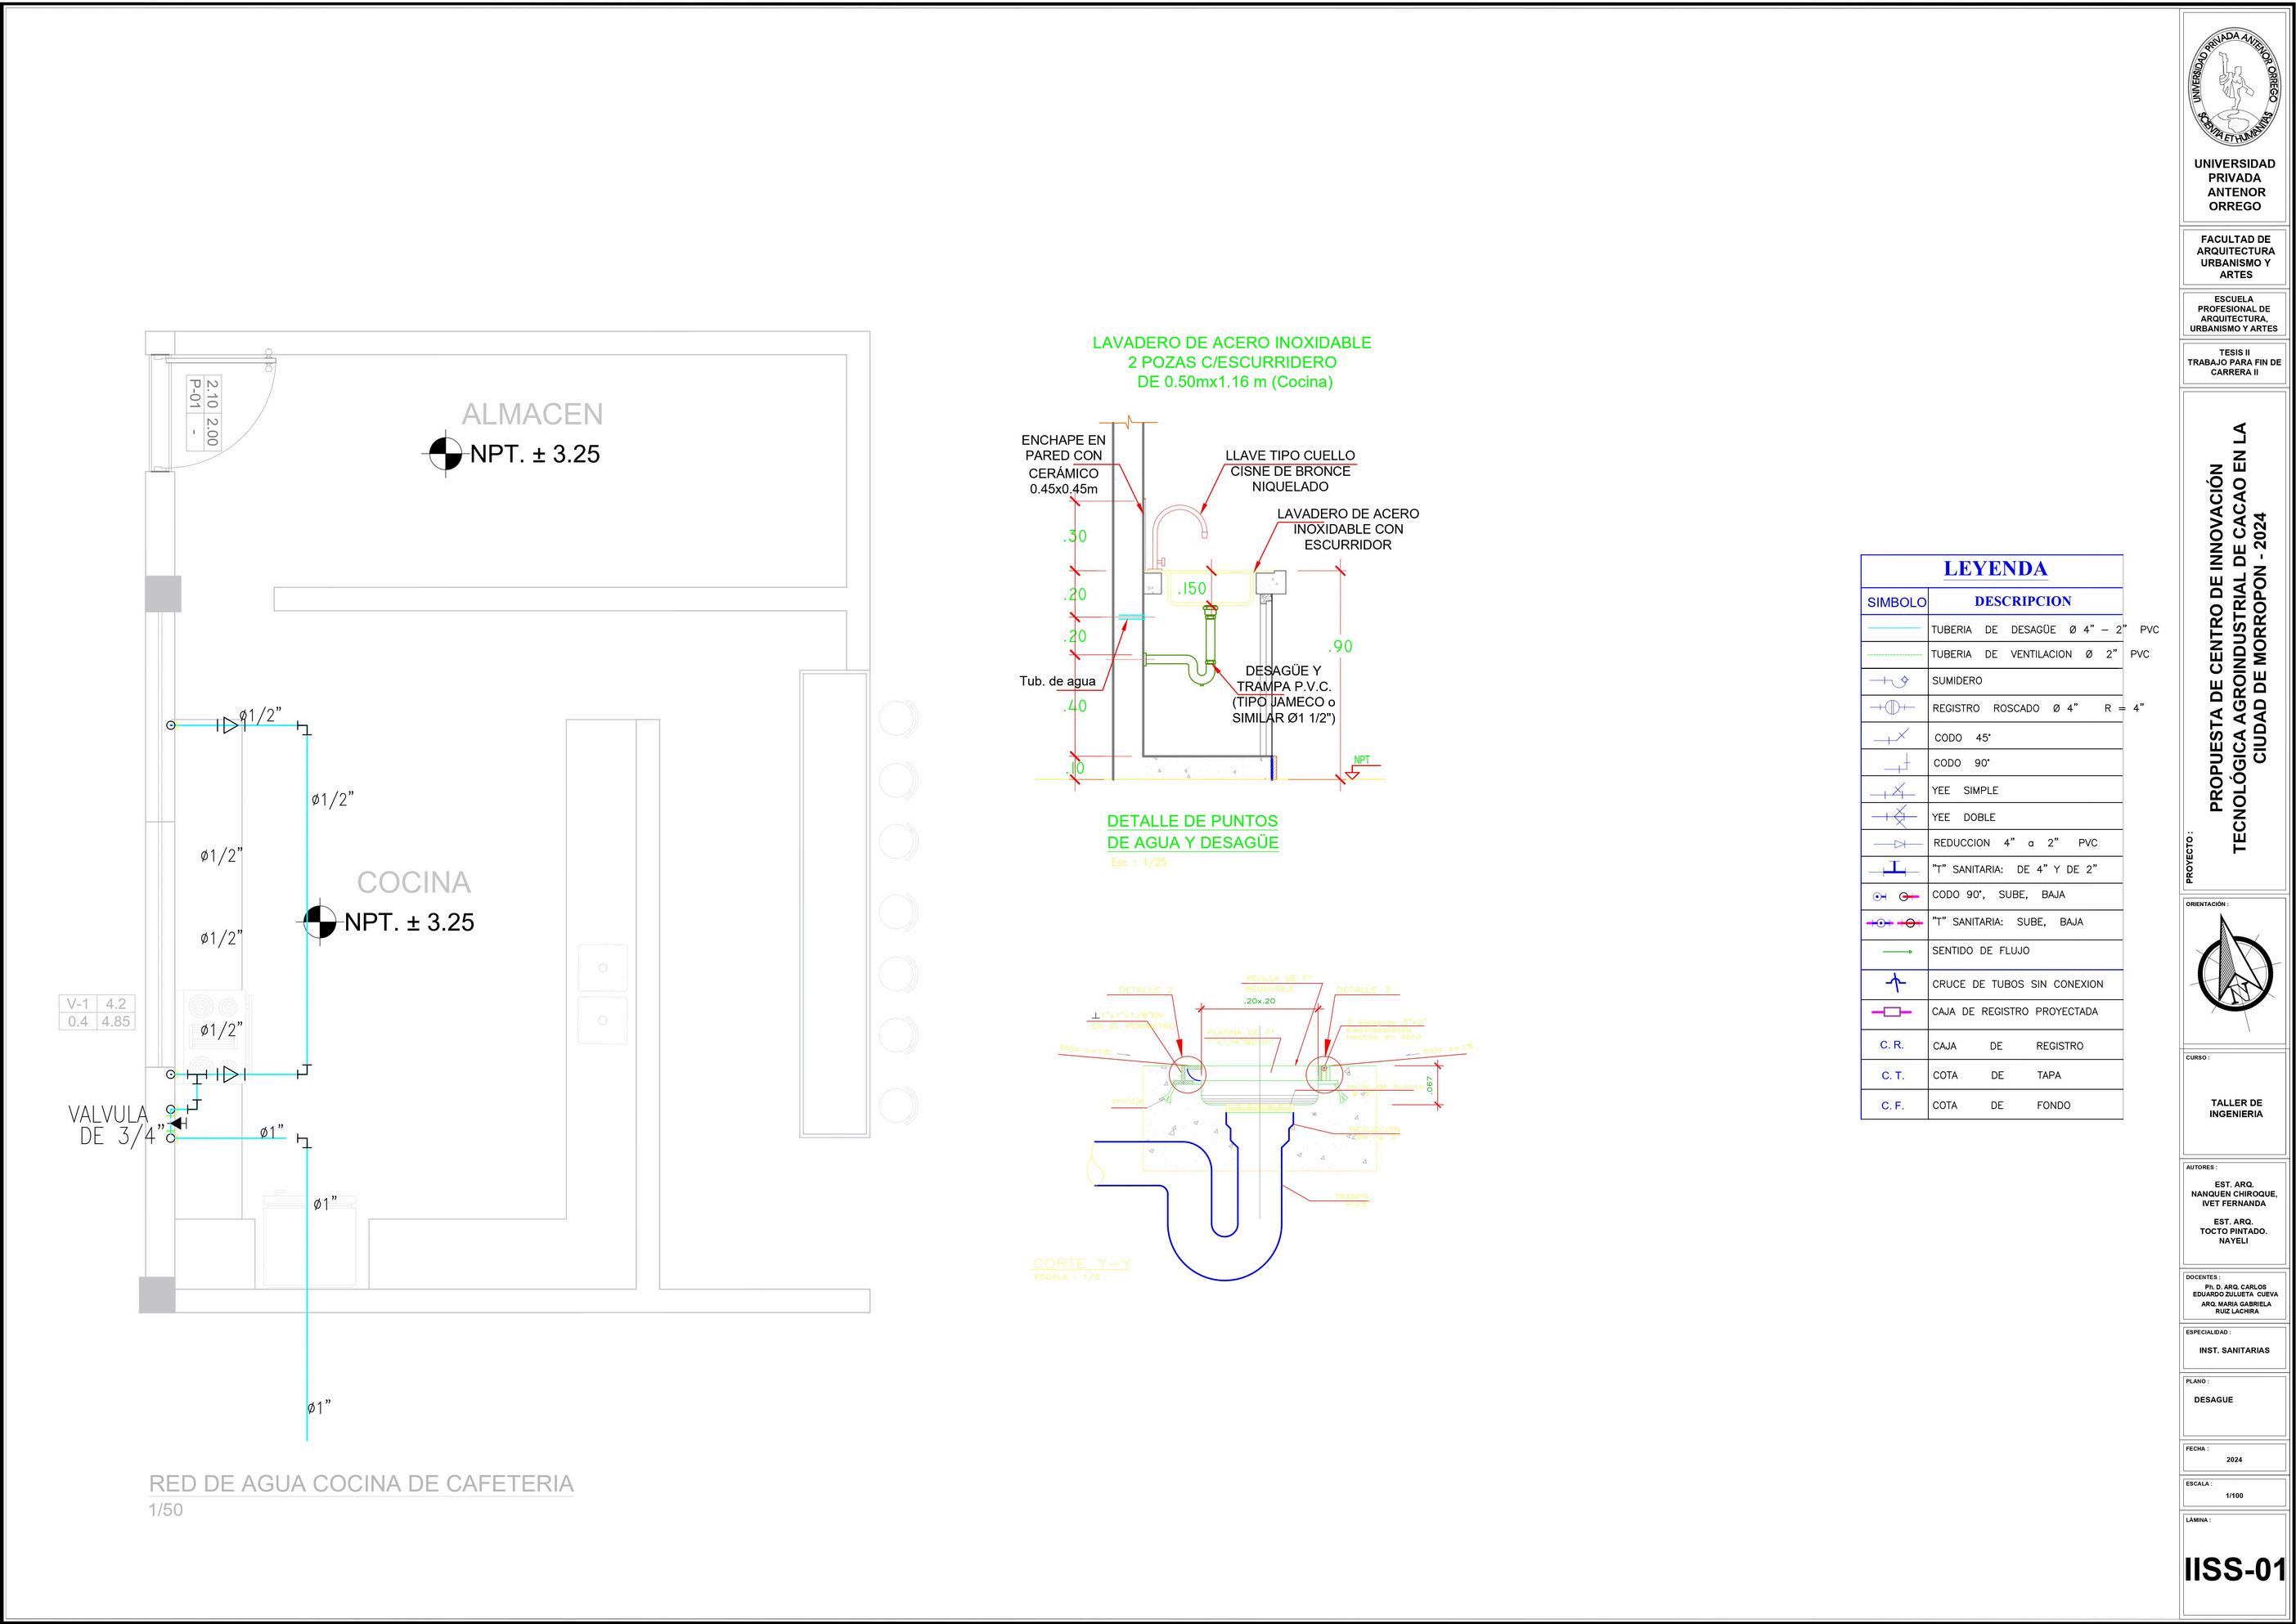2296x1624 pixels.
Task: Click the NPT level marker in Cocina
Action: tap(320, 921)
